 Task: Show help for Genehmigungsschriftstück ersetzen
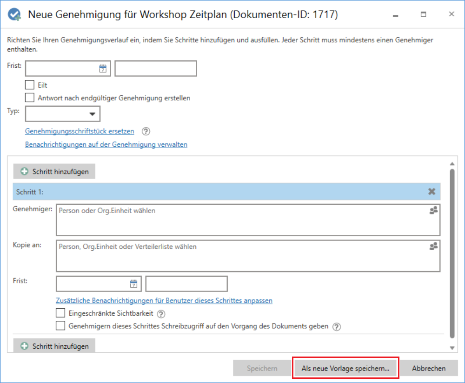point(146,131)
